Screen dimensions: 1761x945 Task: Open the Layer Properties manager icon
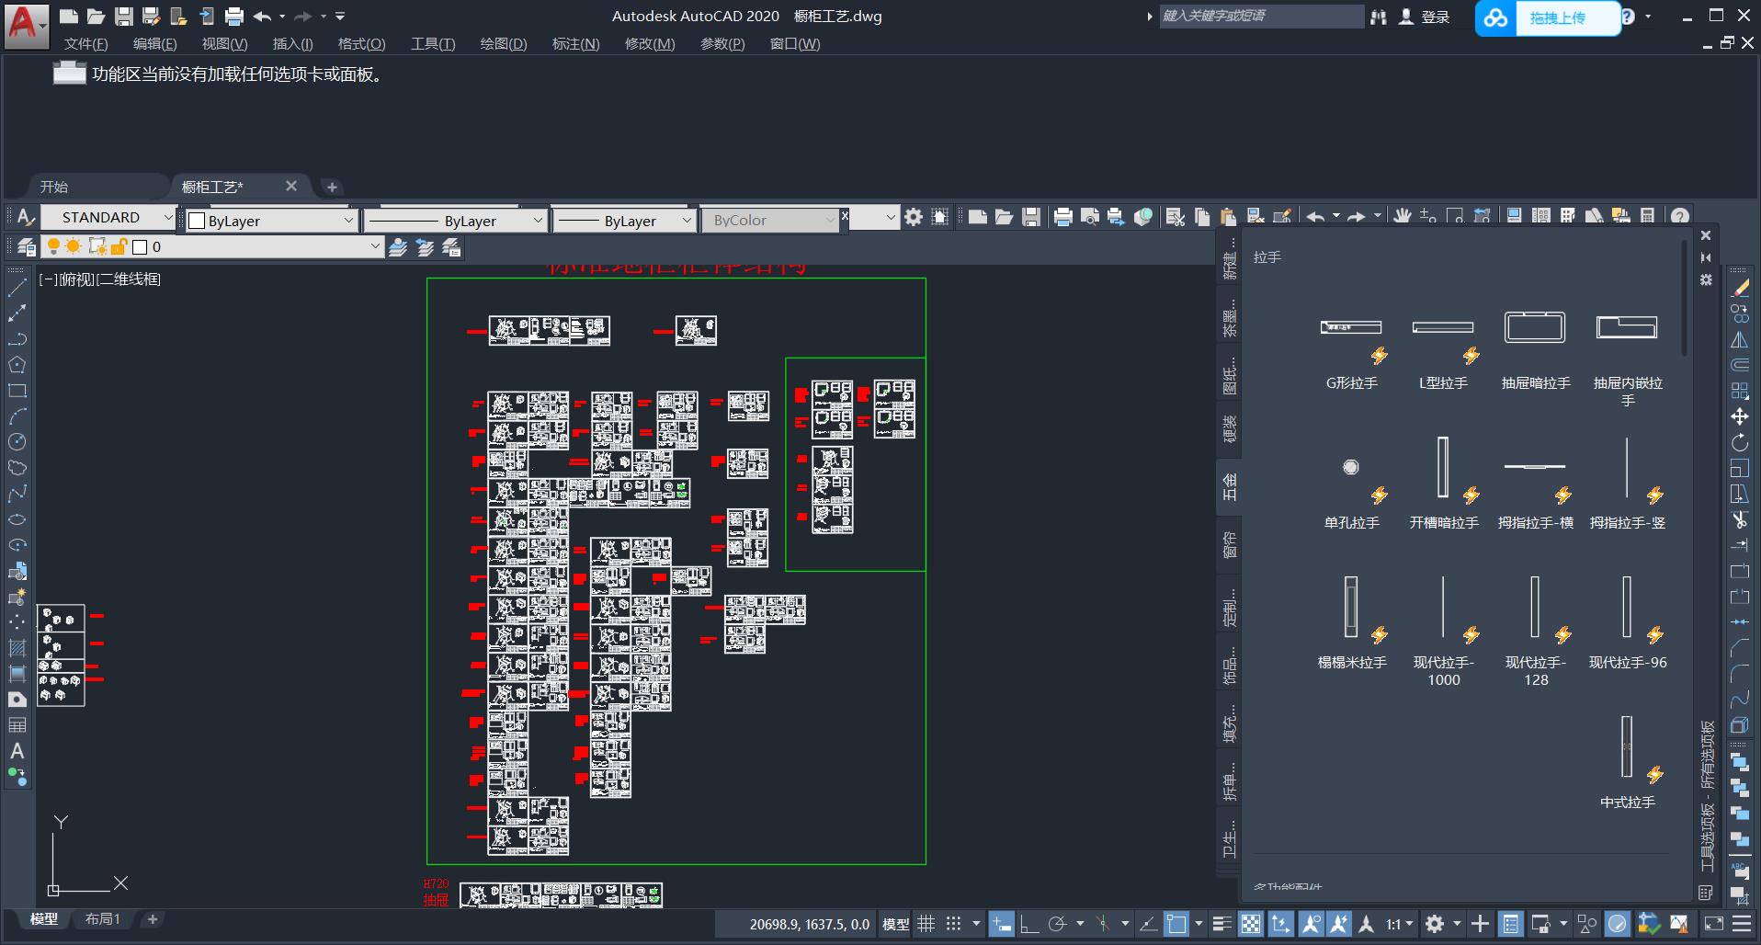27,247
